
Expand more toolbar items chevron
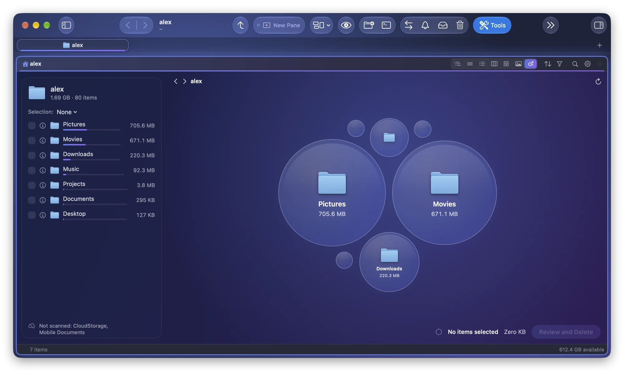coord(550,25)
